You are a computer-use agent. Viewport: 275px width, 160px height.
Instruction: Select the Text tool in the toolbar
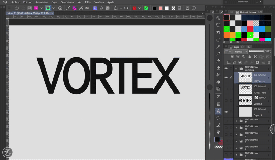tap(218, 111)
